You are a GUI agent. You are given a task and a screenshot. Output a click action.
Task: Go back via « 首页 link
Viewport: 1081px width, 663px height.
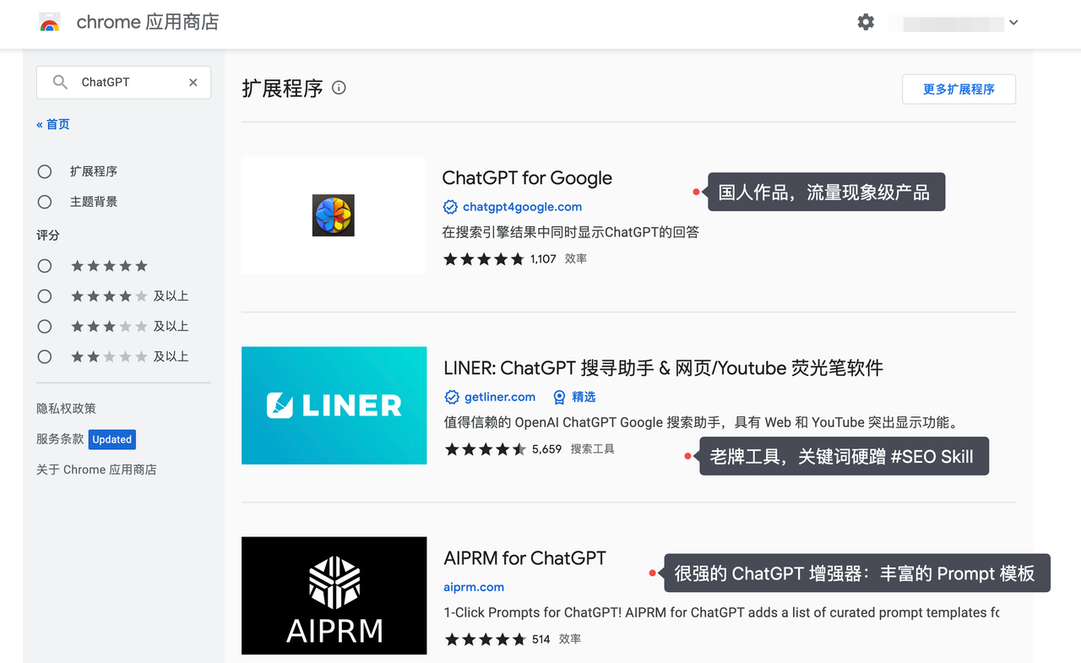tap(53, 124)
